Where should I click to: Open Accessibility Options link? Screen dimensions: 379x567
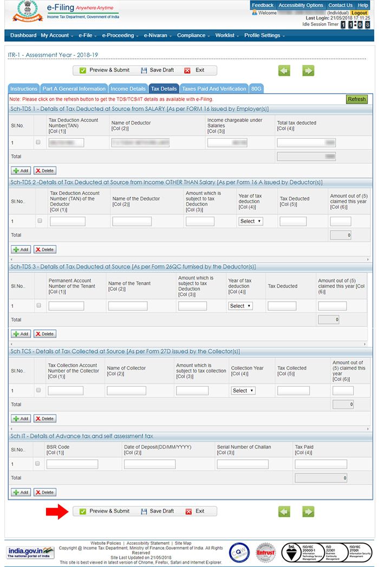coord(300,5)
